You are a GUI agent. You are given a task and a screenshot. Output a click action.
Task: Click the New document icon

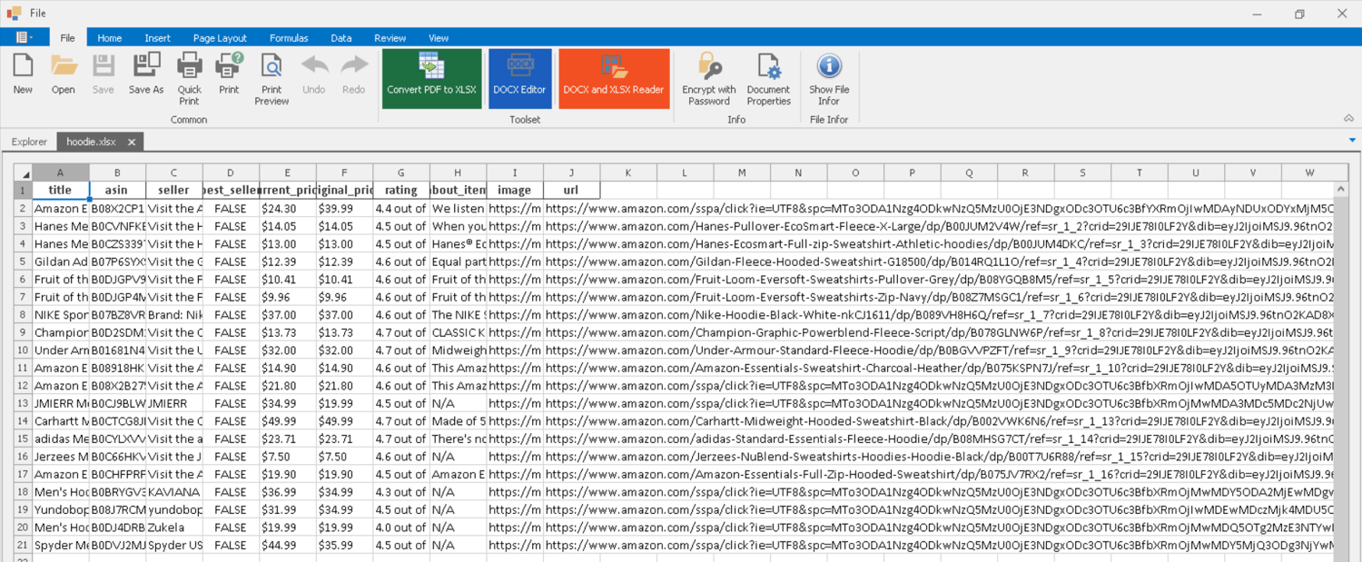pyautogui.click(x=23, y=74)
